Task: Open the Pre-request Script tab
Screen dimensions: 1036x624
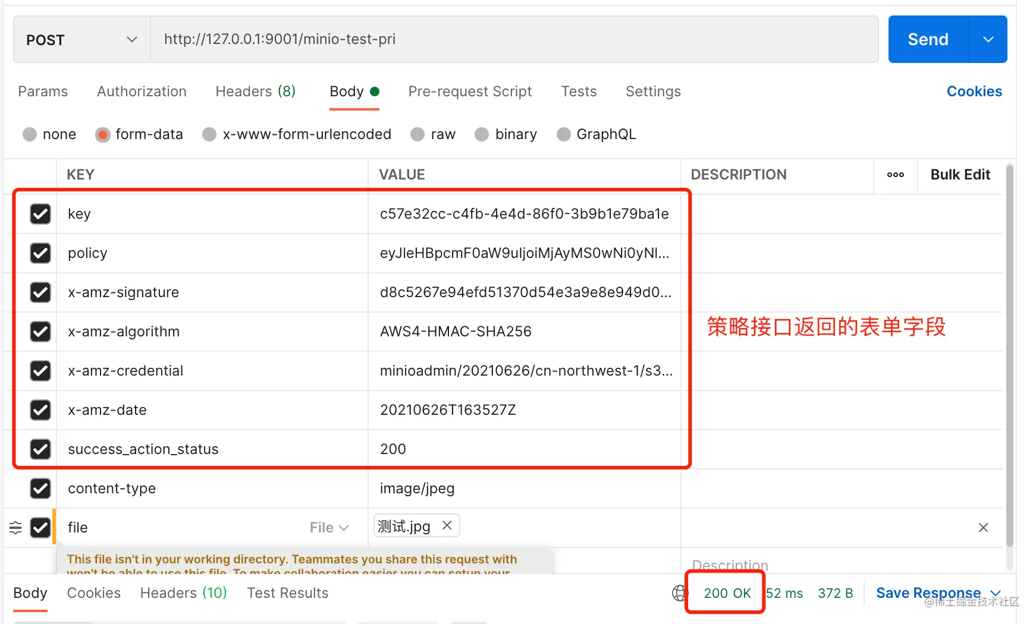Action: (470, 92)
